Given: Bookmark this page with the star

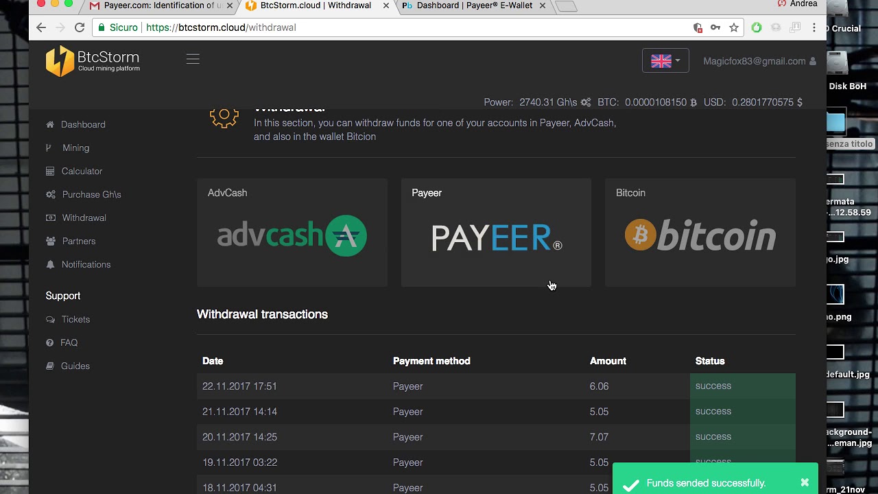Looking at the screenshot, I should pyautogui.click(x=734, y=27).
